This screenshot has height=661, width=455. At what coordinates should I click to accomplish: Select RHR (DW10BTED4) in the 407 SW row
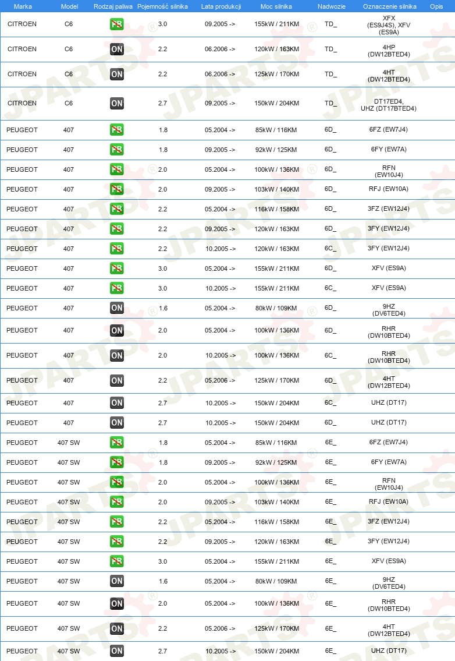(389, 605)
